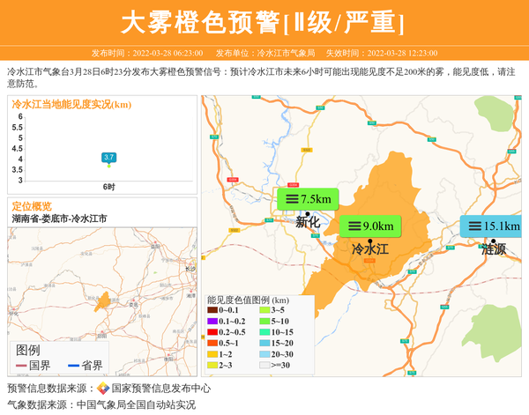
Task: Click the black dot marker at 涟源
Action: click(493, 241)
